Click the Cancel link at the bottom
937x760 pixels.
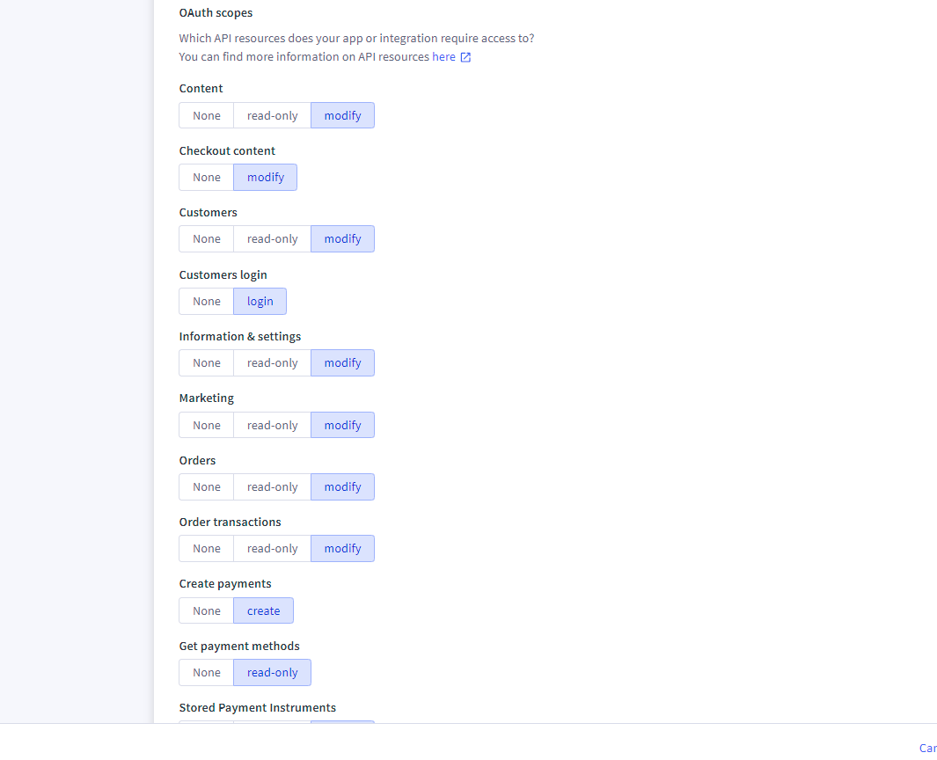pyautogui.click(x=929, y=748)
